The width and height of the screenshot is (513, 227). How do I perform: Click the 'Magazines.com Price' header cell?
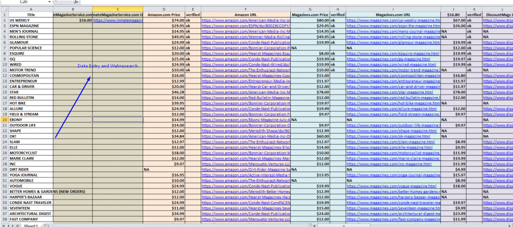point(310,14)
